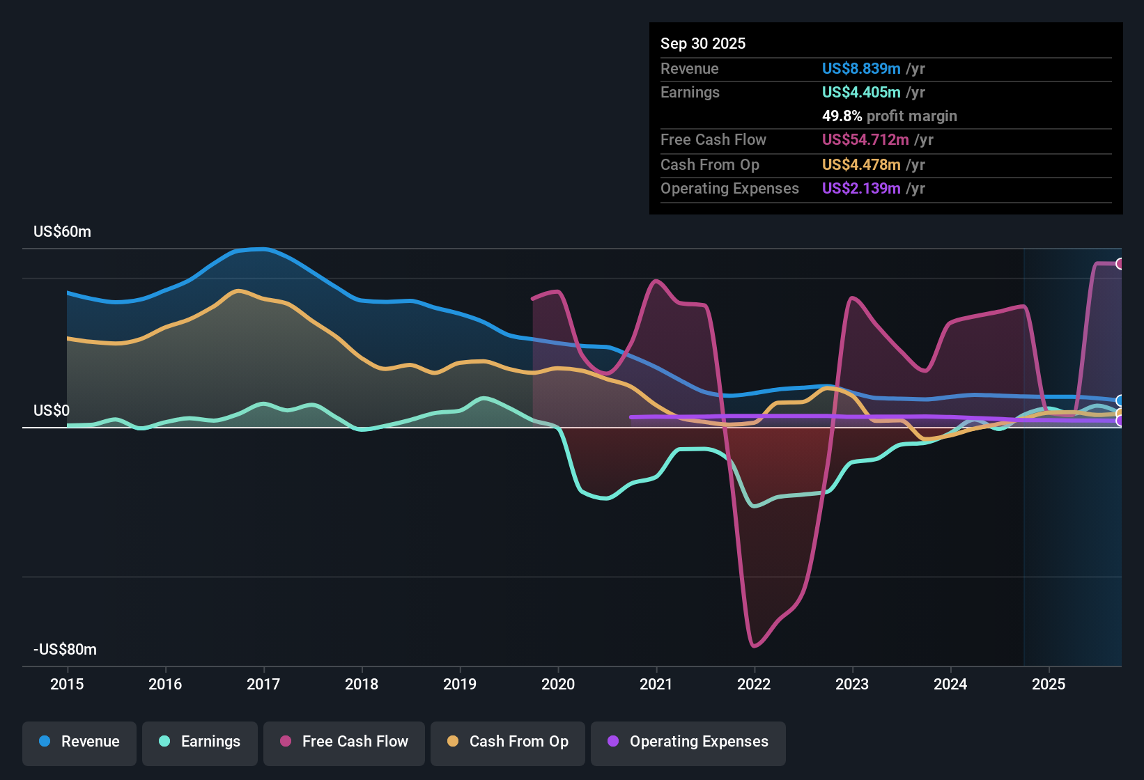This screenshot has height=780, width=1144.
Task: Expand the Free Cash Flow legend entry
Action: coord(343,742)
